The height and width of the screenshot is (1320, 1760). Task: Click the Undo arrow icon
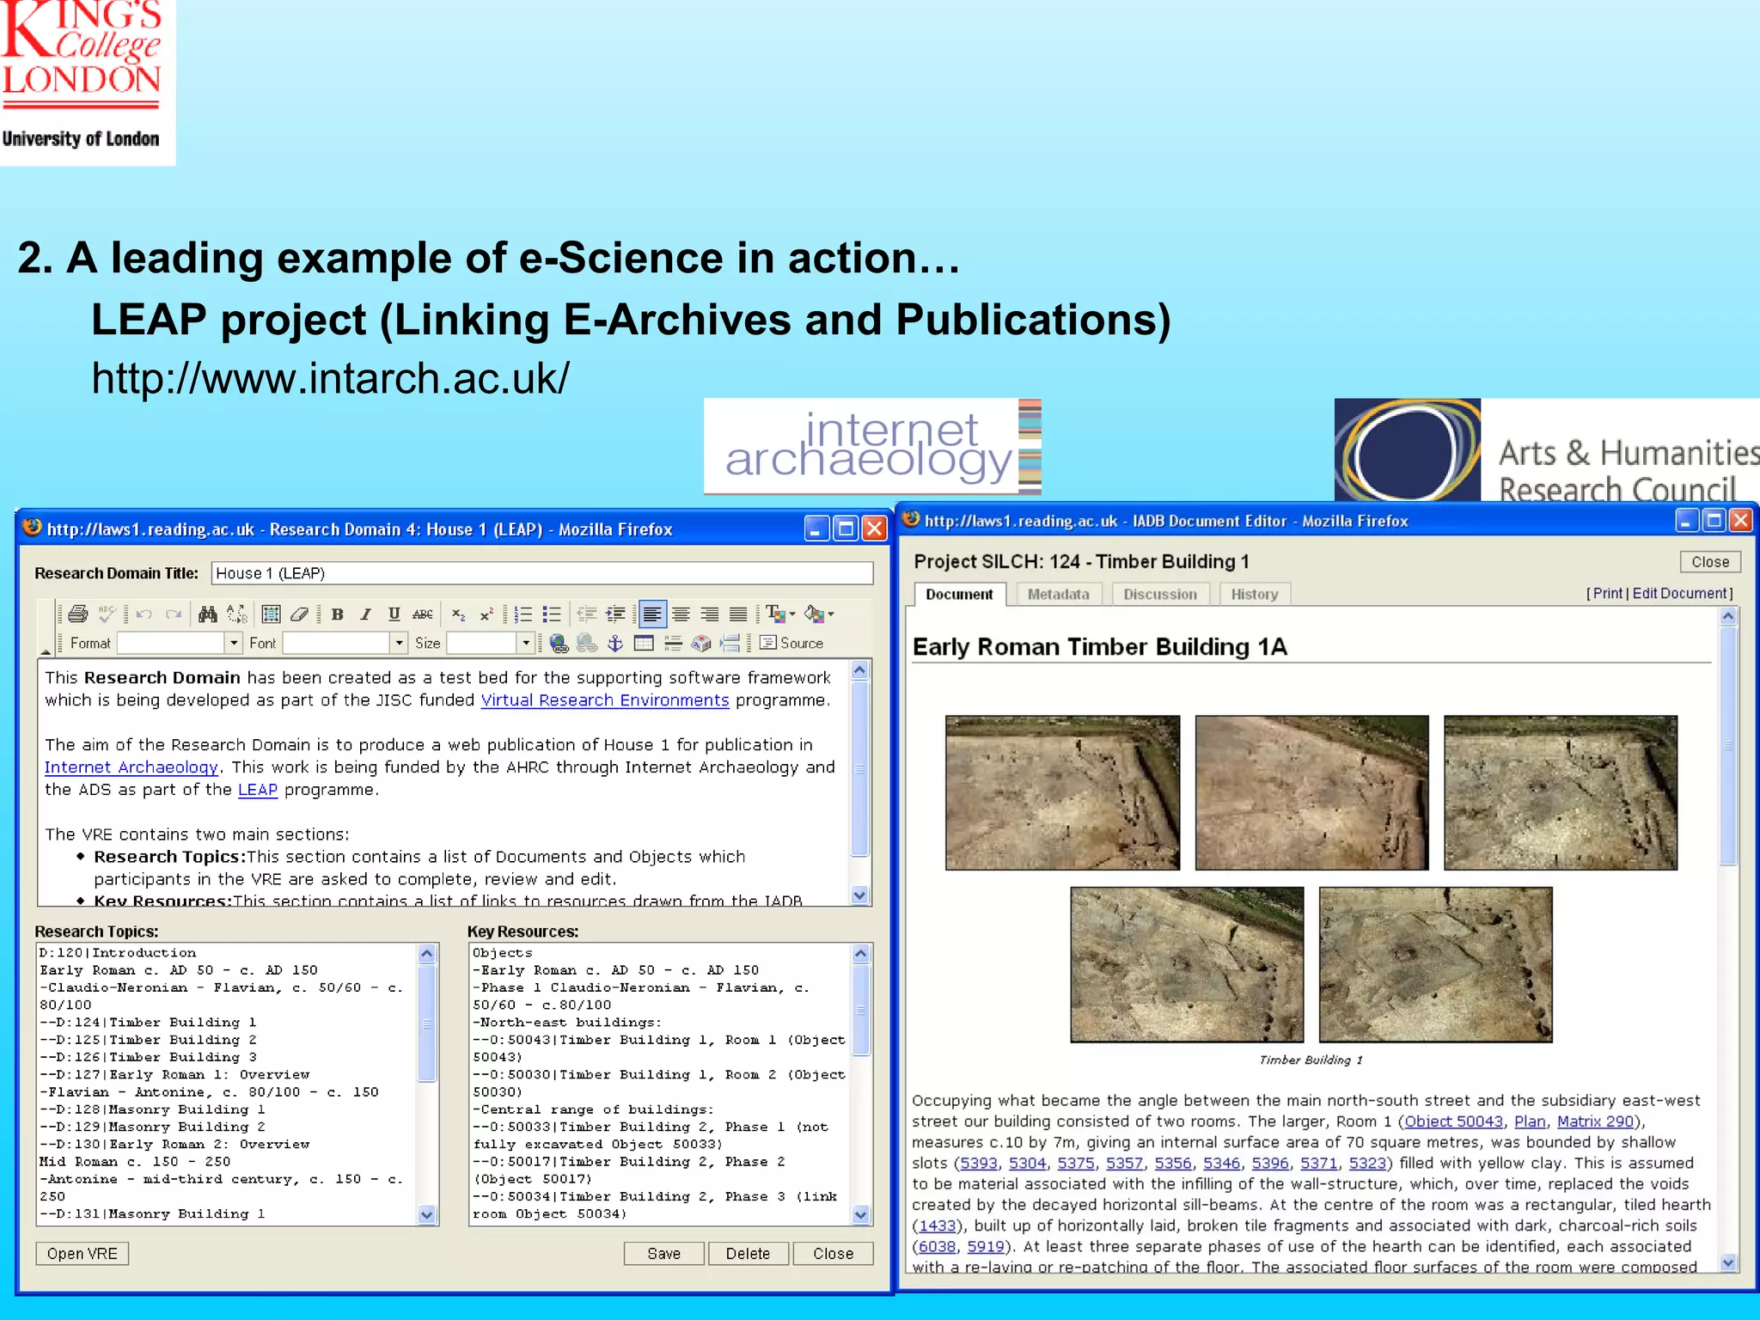click(x=144, y=614)
